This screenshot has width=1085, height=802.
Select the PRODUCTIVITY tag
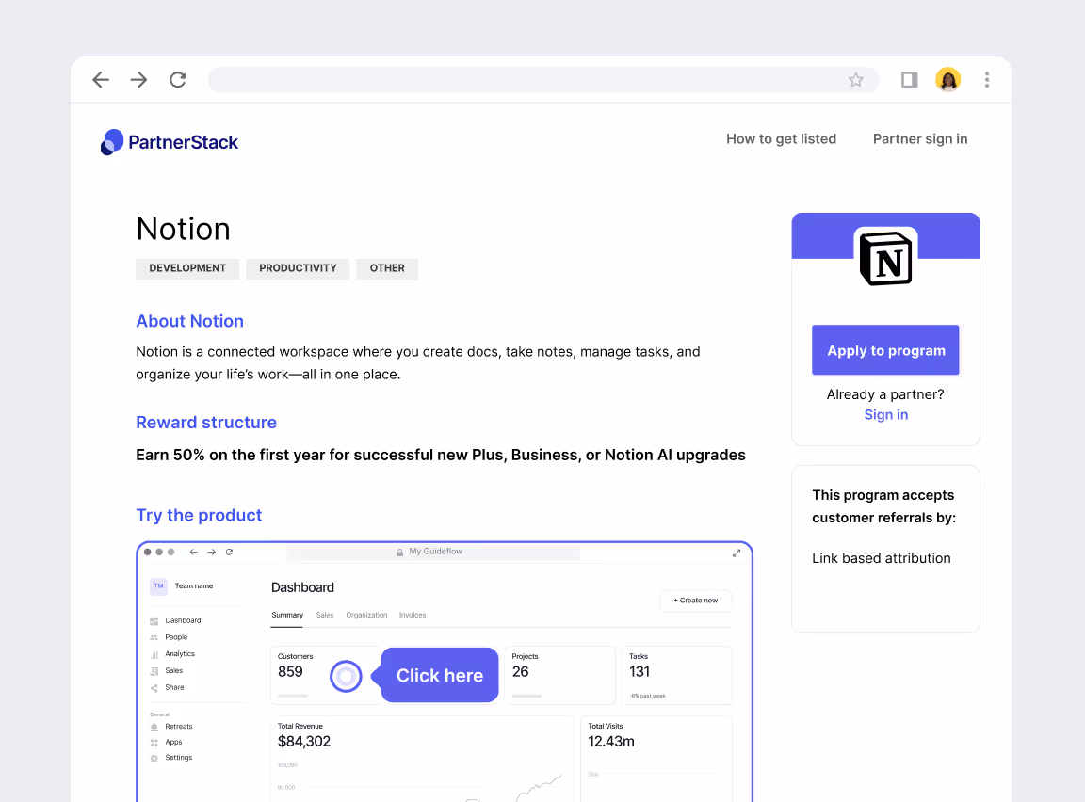pyautogui.click(x=299, y=268)
